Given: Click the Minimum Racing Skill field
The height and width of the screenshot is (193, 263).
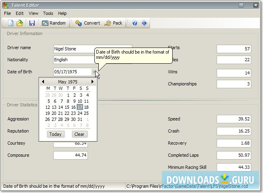Looking at the screenshot, I should click(234, 167).
